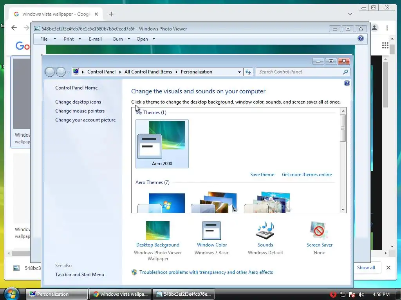Click the red shield tray icon
This screenshot has height=300, width=401.
point(333,295)
